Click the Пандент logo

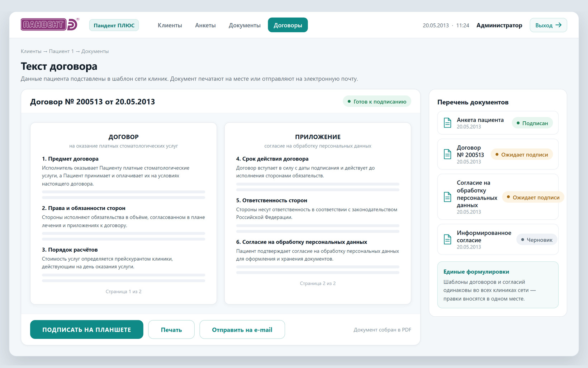click(x=50, y=24)
